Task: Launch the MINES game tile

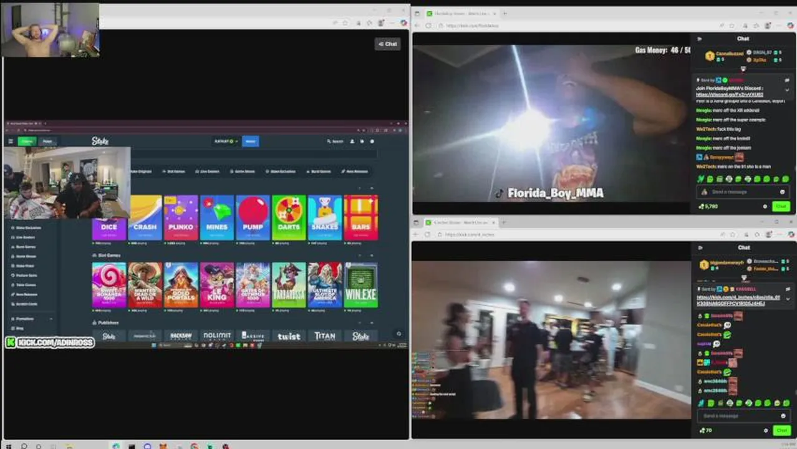Action: pos(217,218)
